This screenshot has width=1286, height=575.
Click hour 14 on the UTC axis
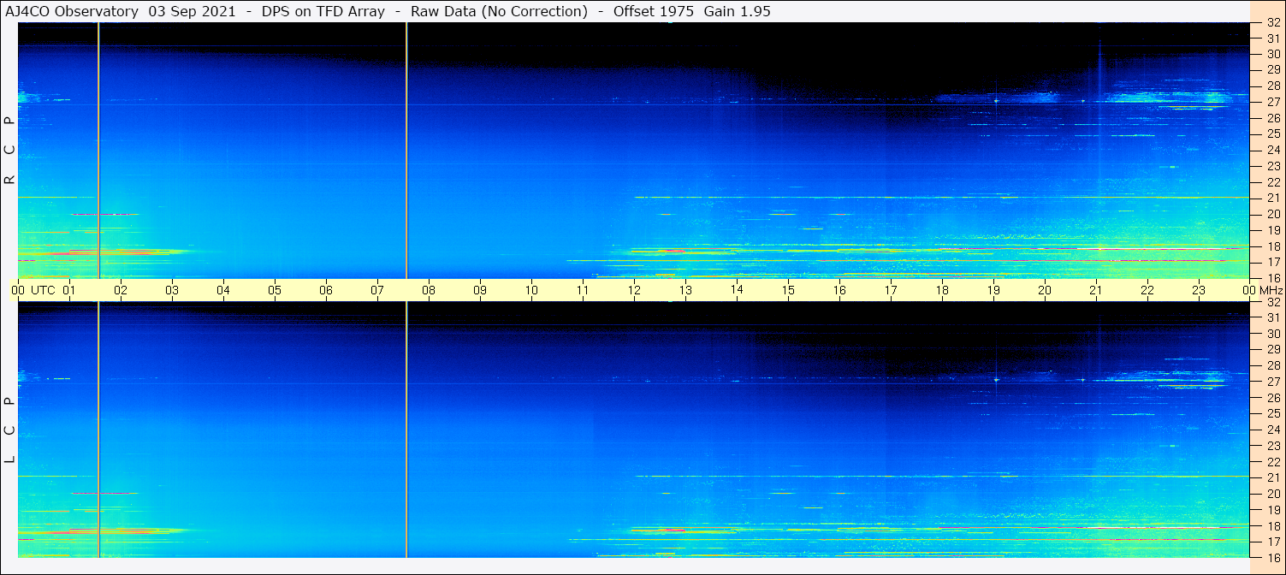[x=737, y=290]
